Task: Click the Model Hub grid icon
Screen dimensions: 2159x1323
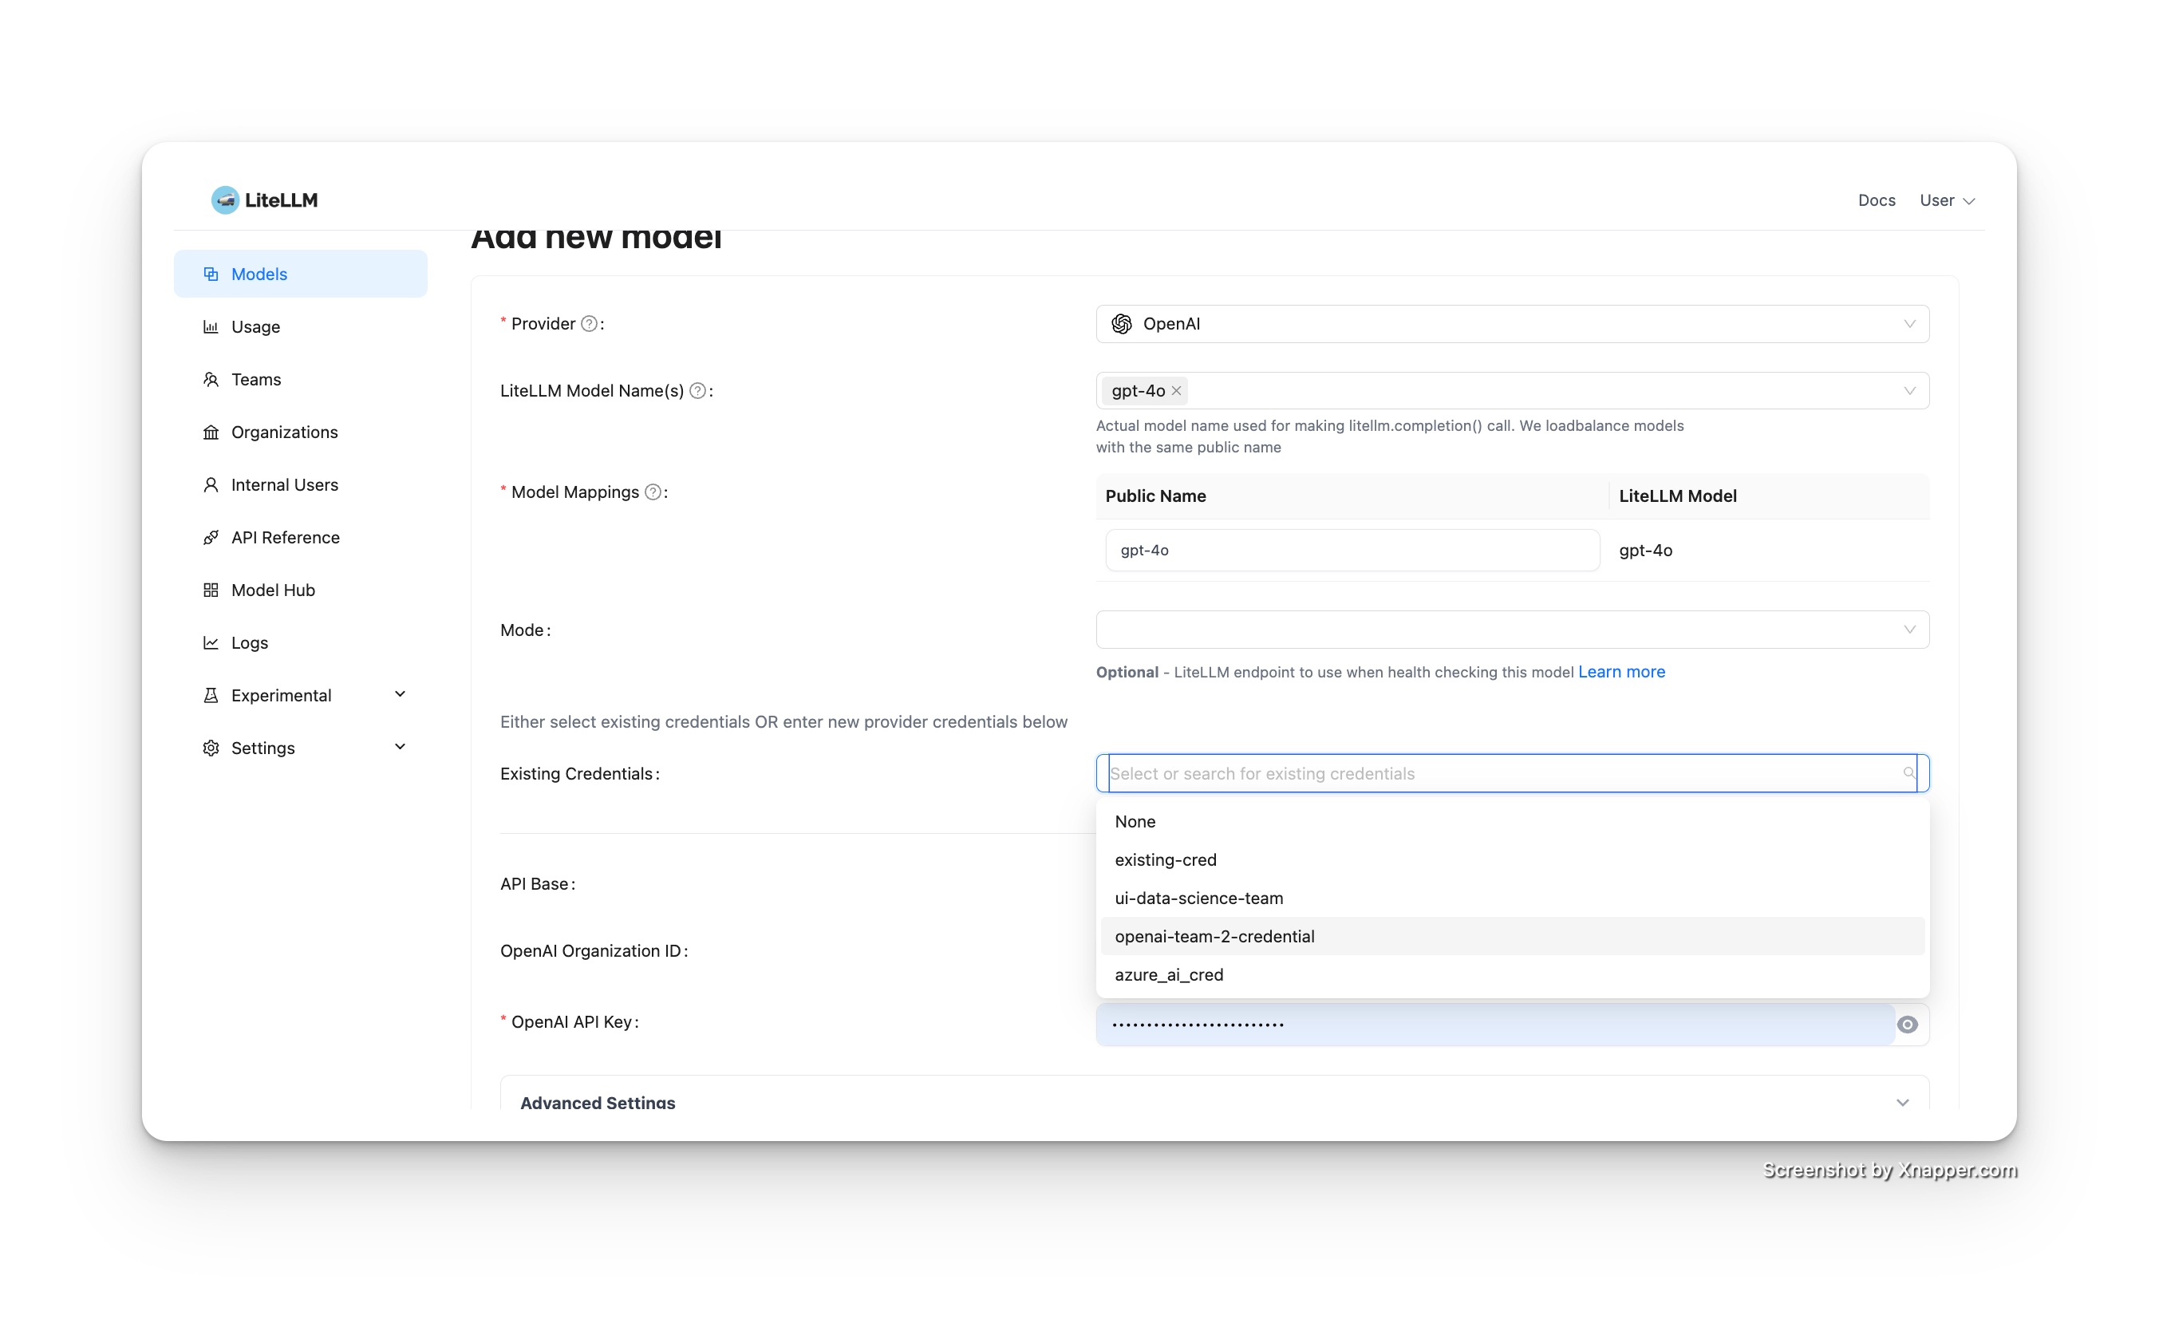Action: tap(211, 590)
